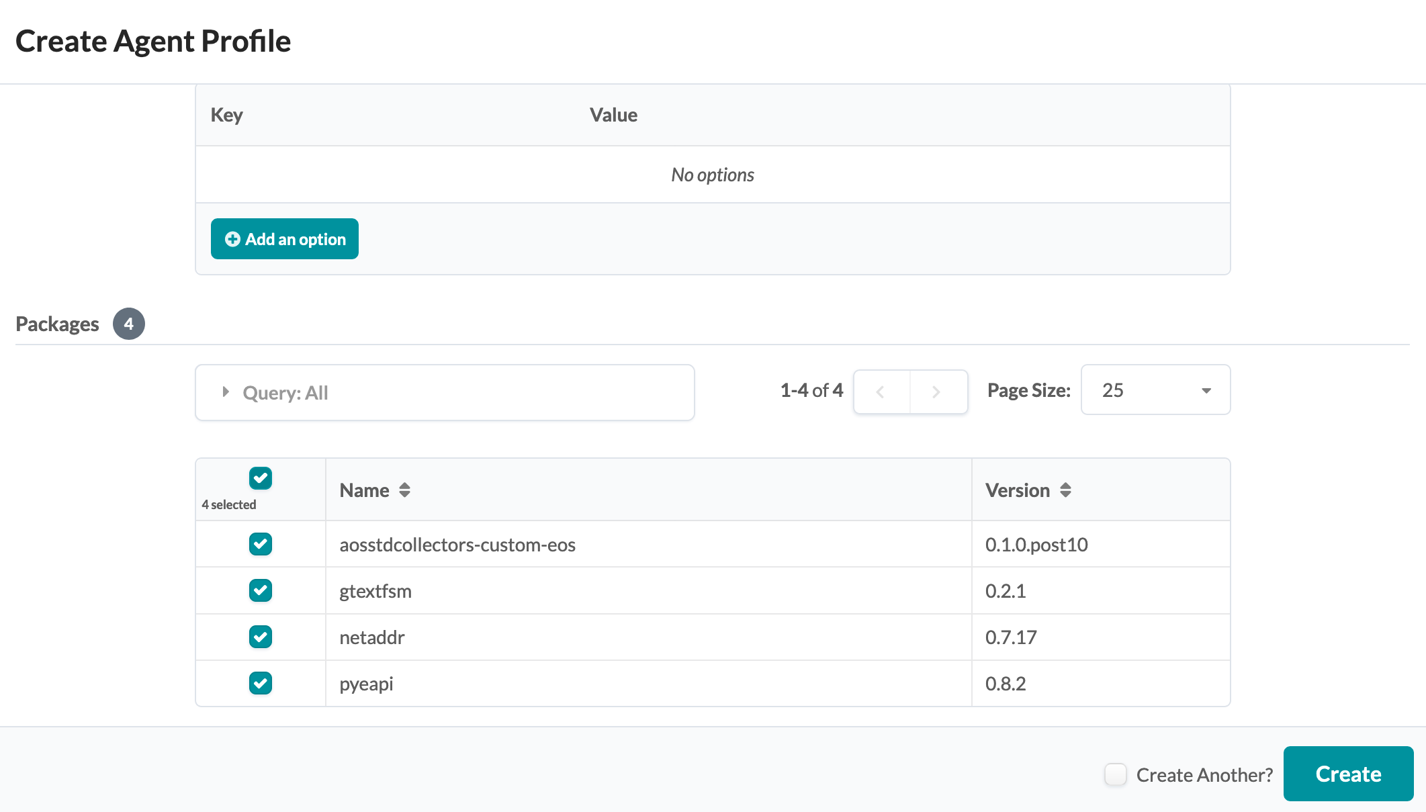Deselect the netaddr package

(261, 637)
